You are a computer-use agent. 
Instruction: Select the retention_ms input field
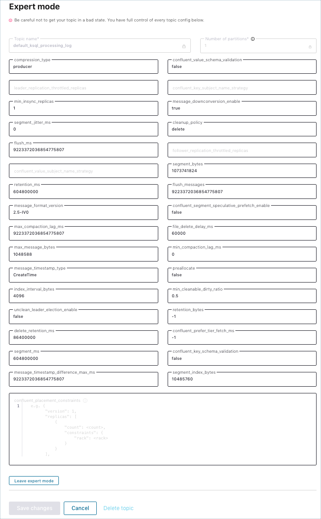pyautogui.click(x=83, y=192)
